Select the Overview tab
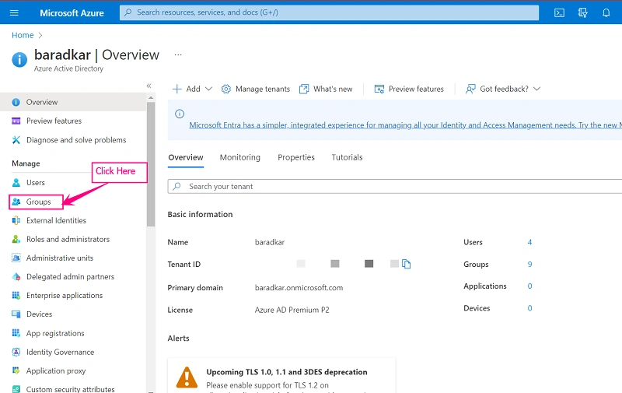The height and width of the screenshot is (393, 622). 186,158
